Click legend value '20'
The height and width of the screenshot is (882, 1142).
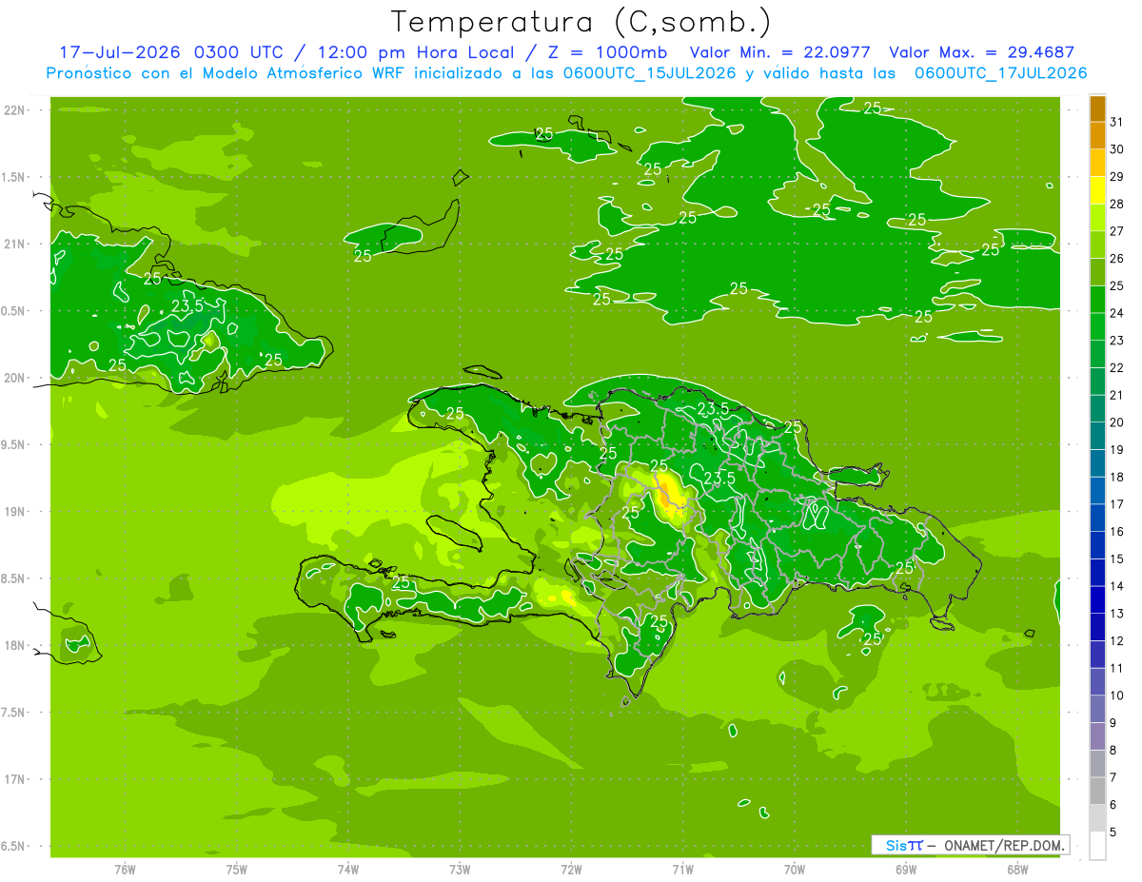pos(1117,422)
